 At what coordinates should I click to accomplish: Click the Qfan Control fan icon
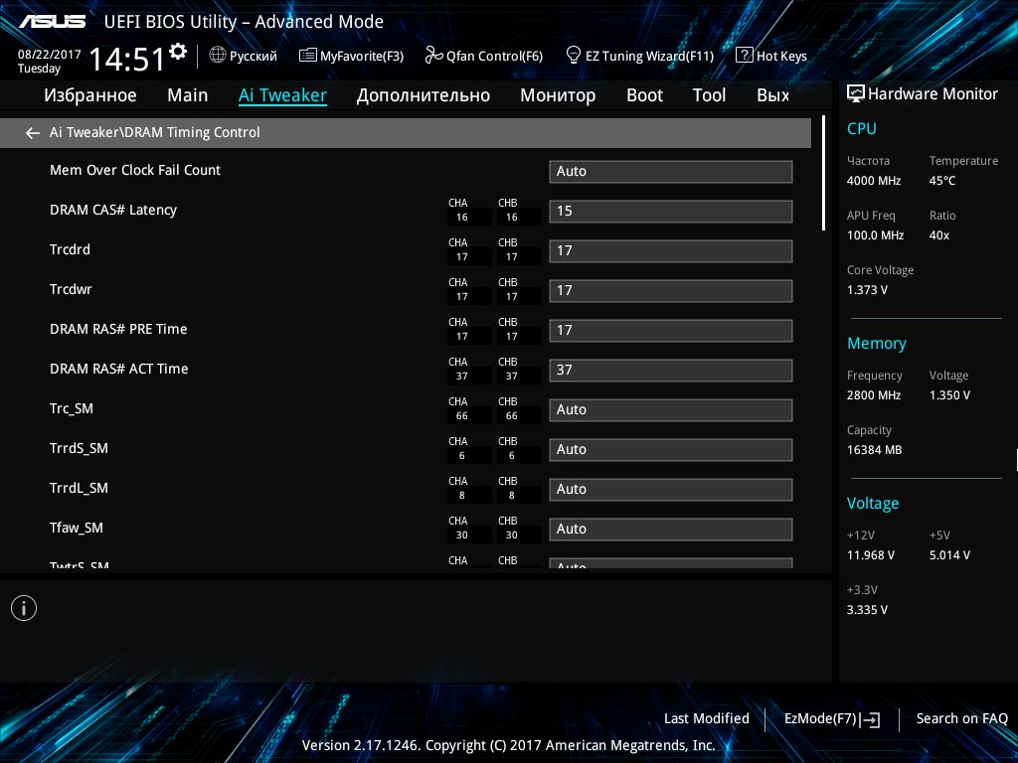[433, 56]
